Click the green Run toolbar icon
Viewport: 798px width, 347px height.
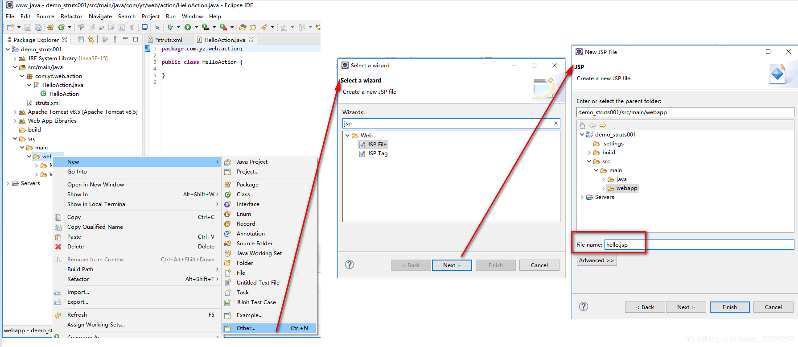pos(188,27)
